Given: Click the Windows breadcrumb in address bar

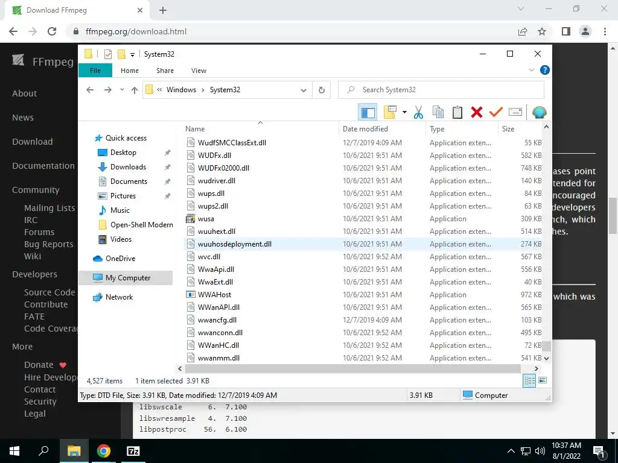Looking at the screenshot, I should 181,90.
